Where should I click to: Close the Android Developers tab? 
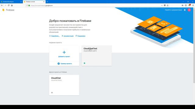(21, 2)
